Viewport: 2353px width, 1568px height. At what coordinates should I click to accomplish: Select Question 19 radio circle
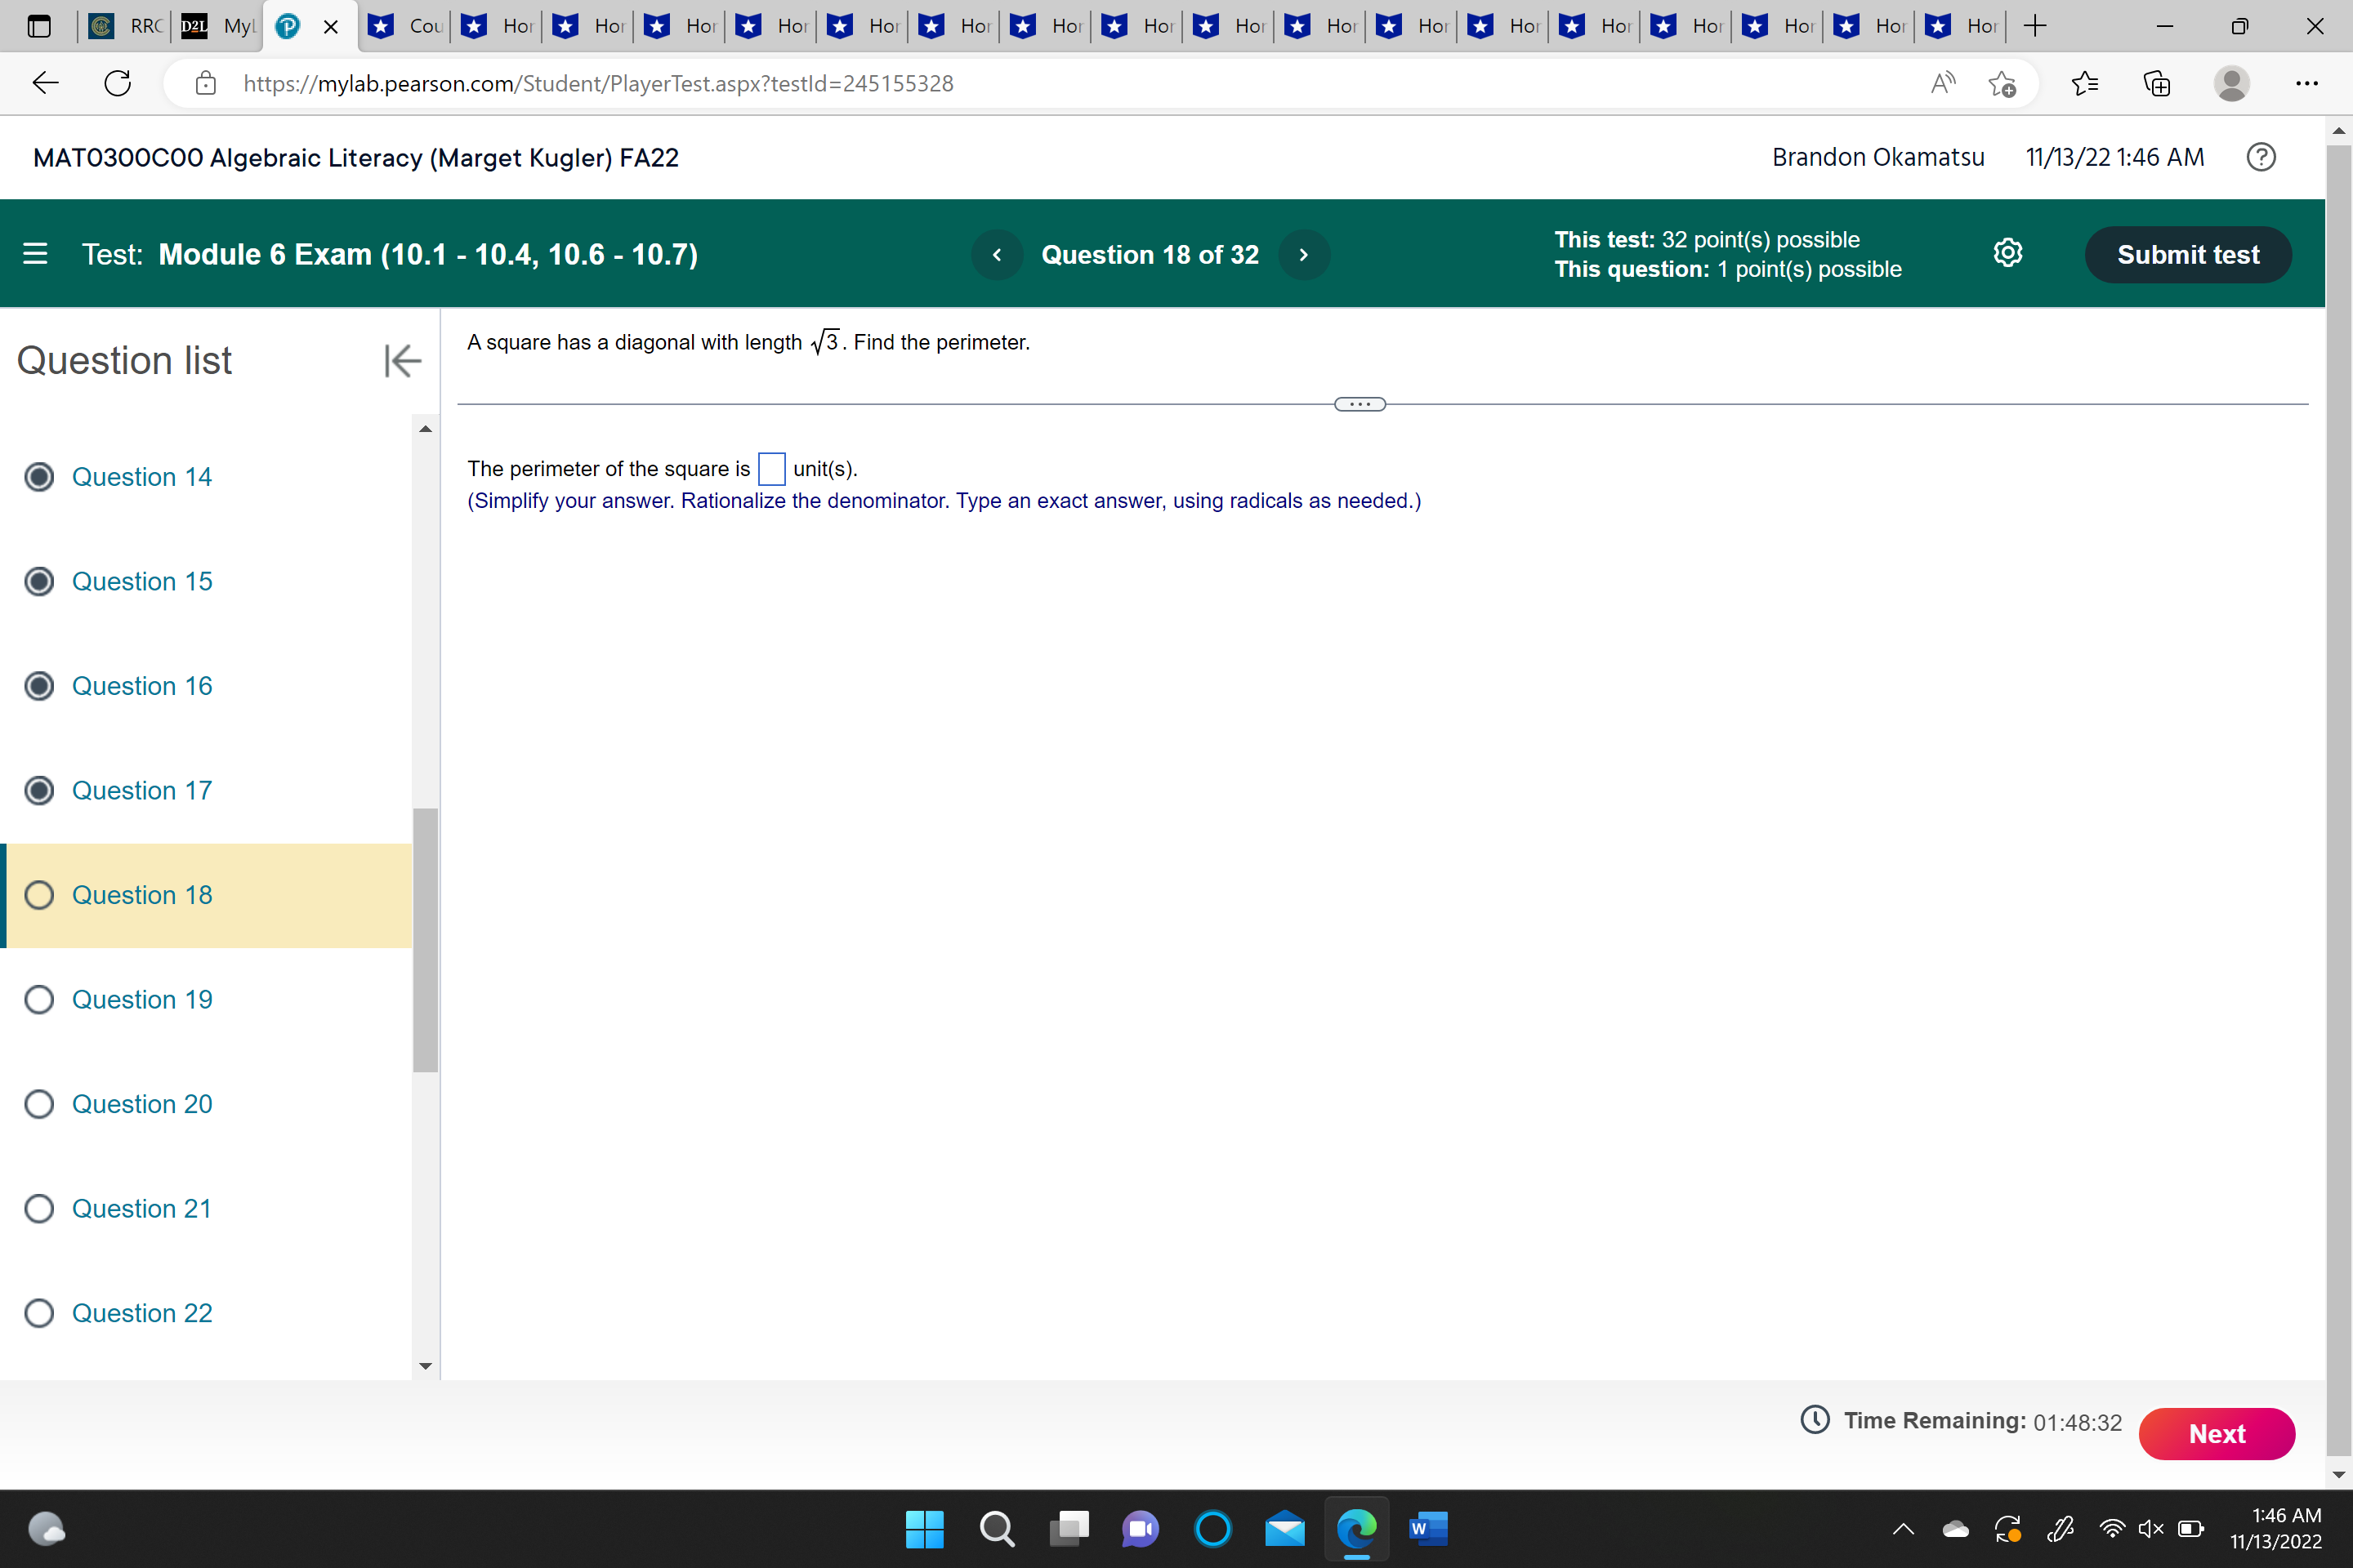39,999
